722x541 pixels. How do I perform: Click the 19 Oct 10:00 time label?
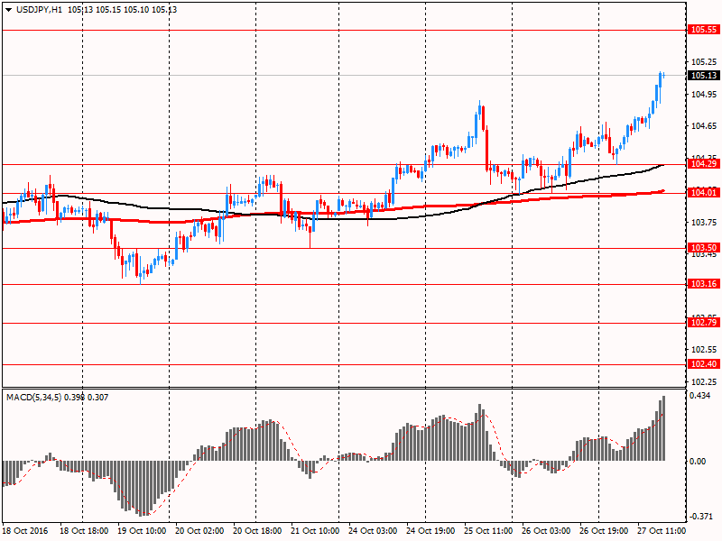(x=142, y=531)
